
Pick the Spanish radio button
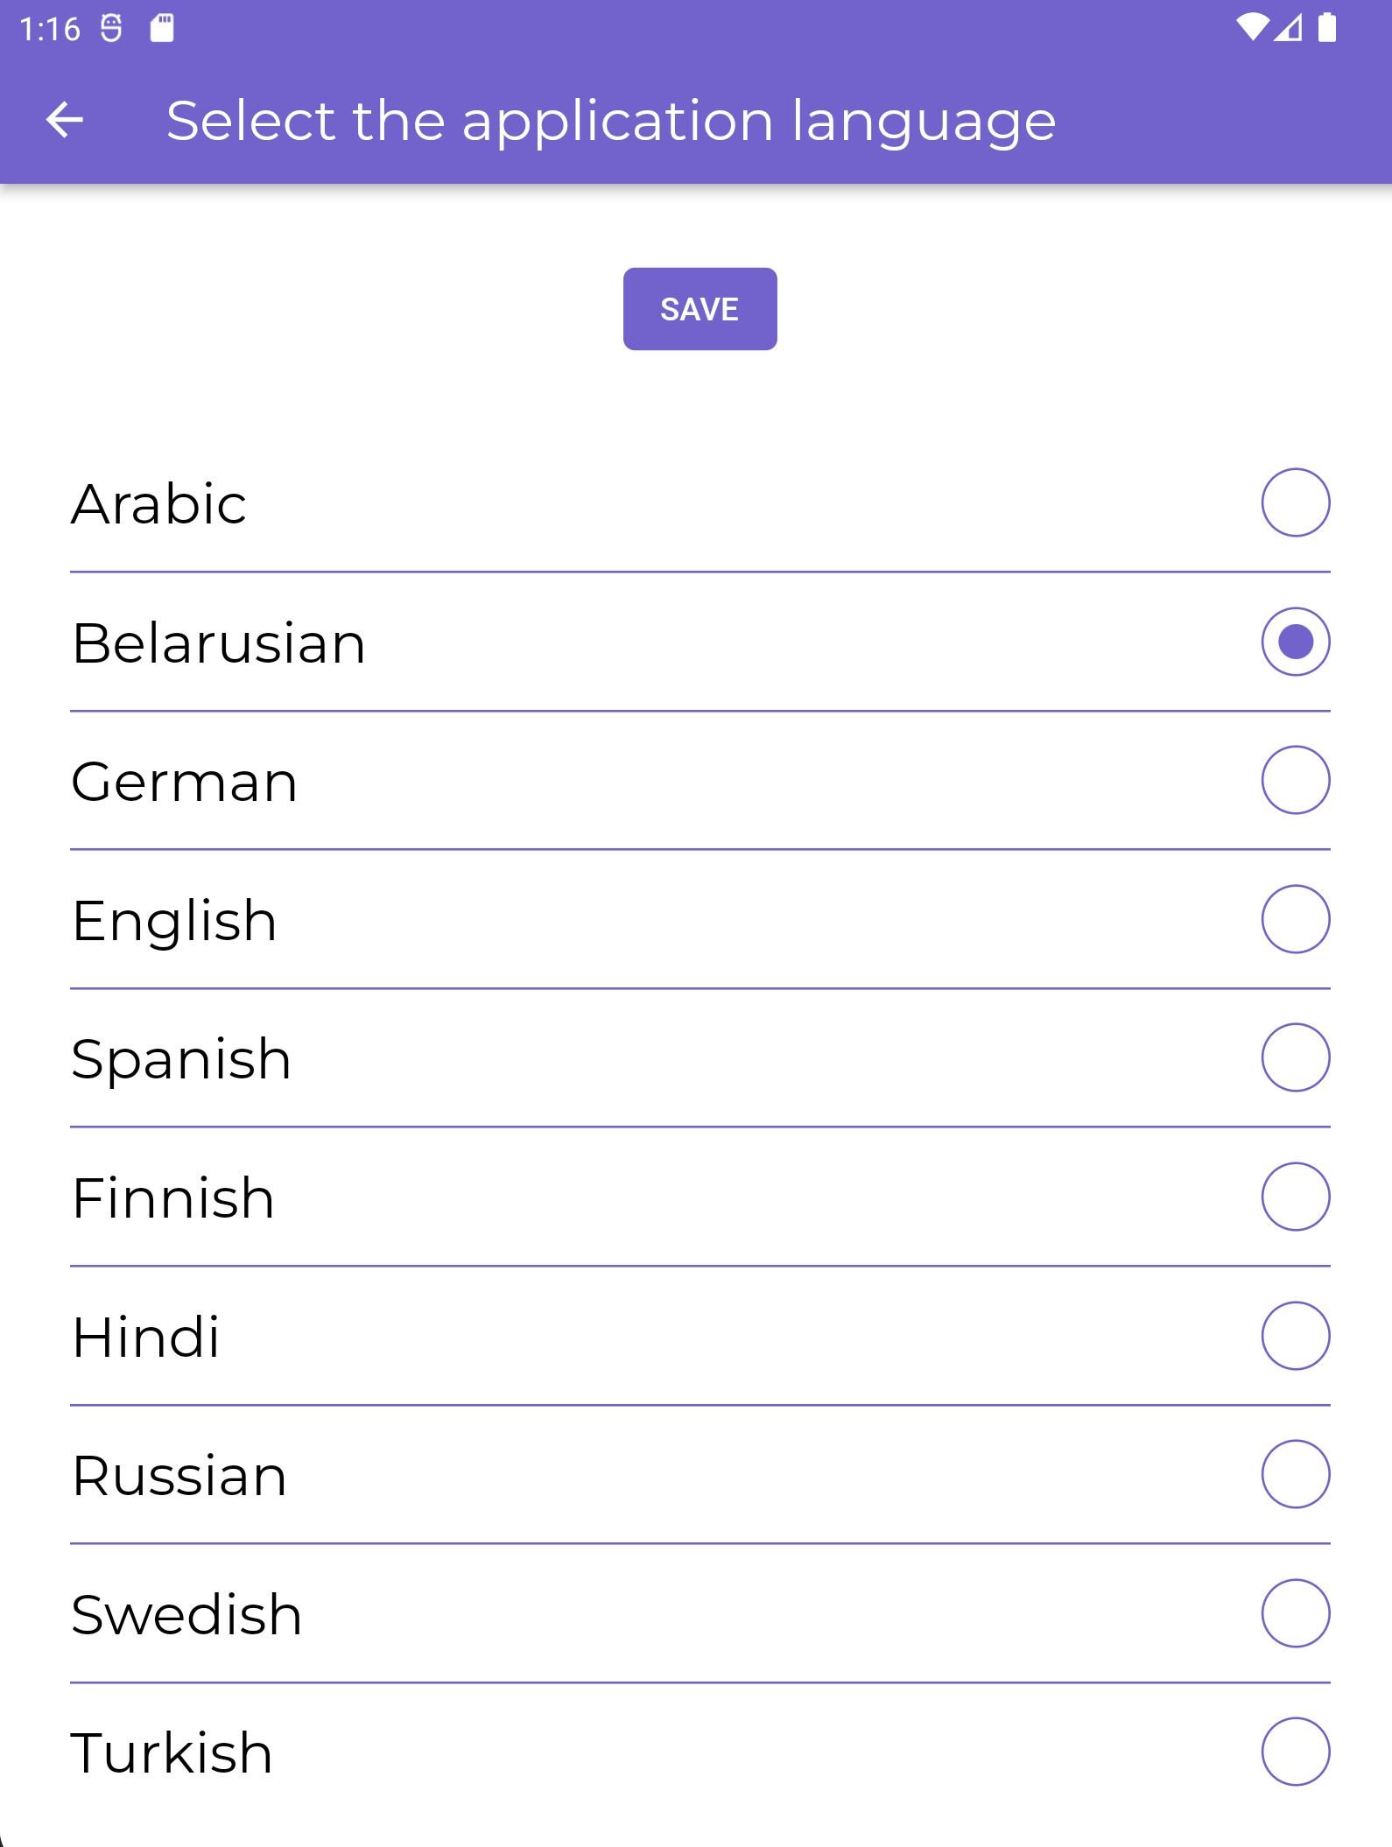pos(1295,1057)
